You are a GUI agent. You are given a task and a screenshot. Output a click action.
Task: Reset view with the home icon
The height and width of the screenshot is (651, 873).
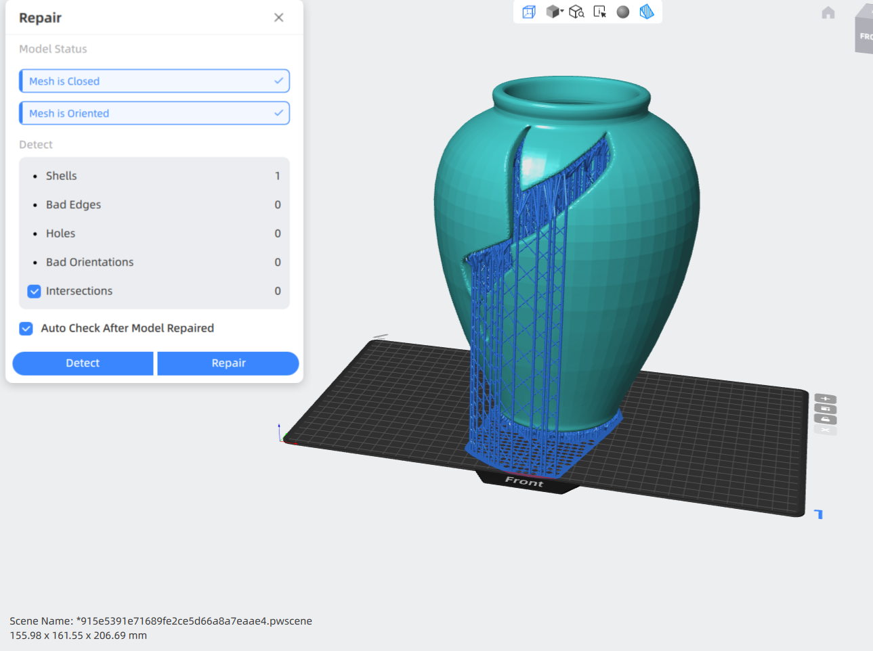(828, 13)
